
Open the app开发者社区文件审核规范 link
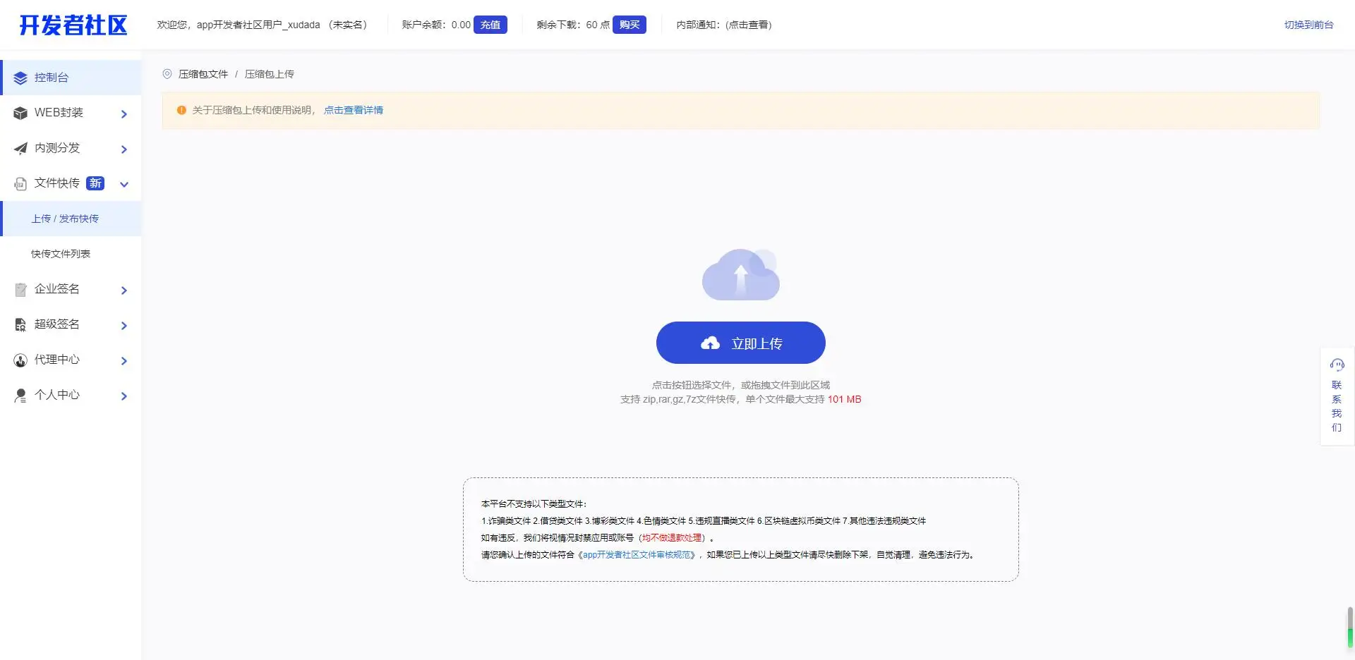click(639, 555)
